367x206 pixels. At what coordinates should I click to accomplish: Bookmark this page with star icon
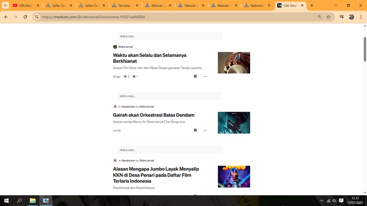click(328, 17)
